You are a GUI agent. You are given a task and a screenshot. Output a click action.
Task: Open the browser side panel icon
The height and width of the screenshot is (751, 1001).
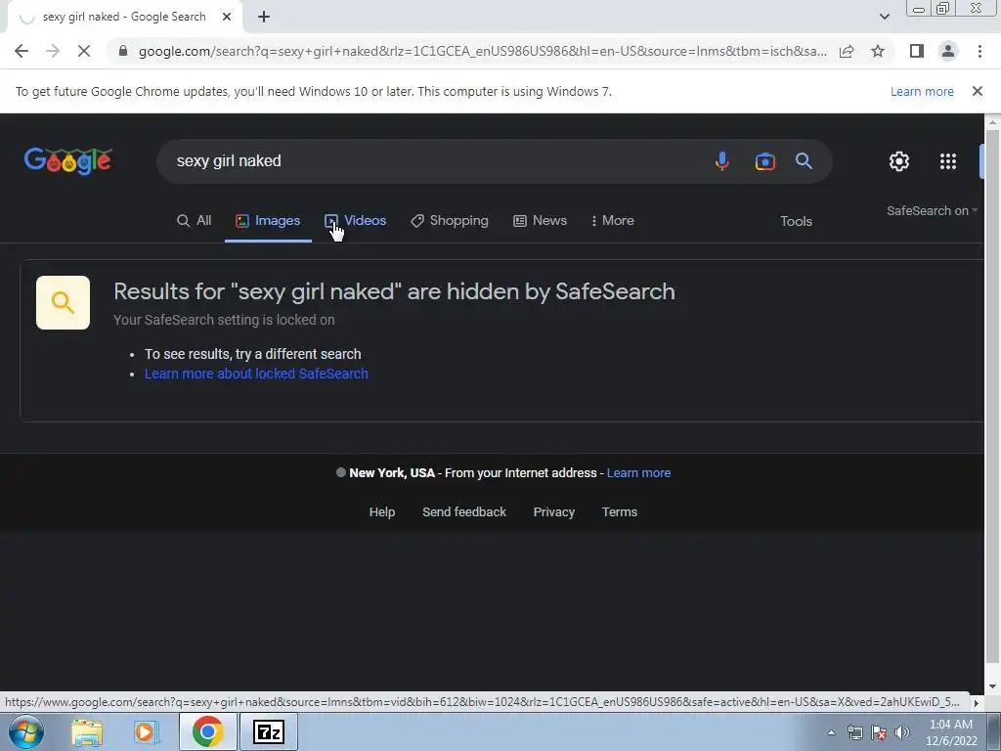click(917, 51)
